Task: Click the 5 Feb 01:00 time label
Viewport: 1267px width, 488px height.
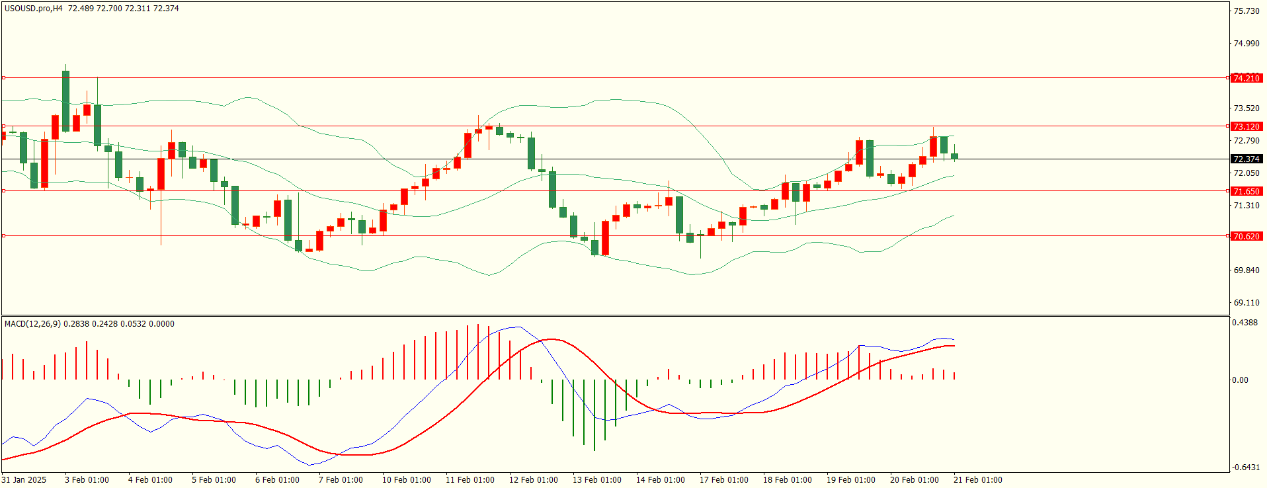Action: [214, 480]
